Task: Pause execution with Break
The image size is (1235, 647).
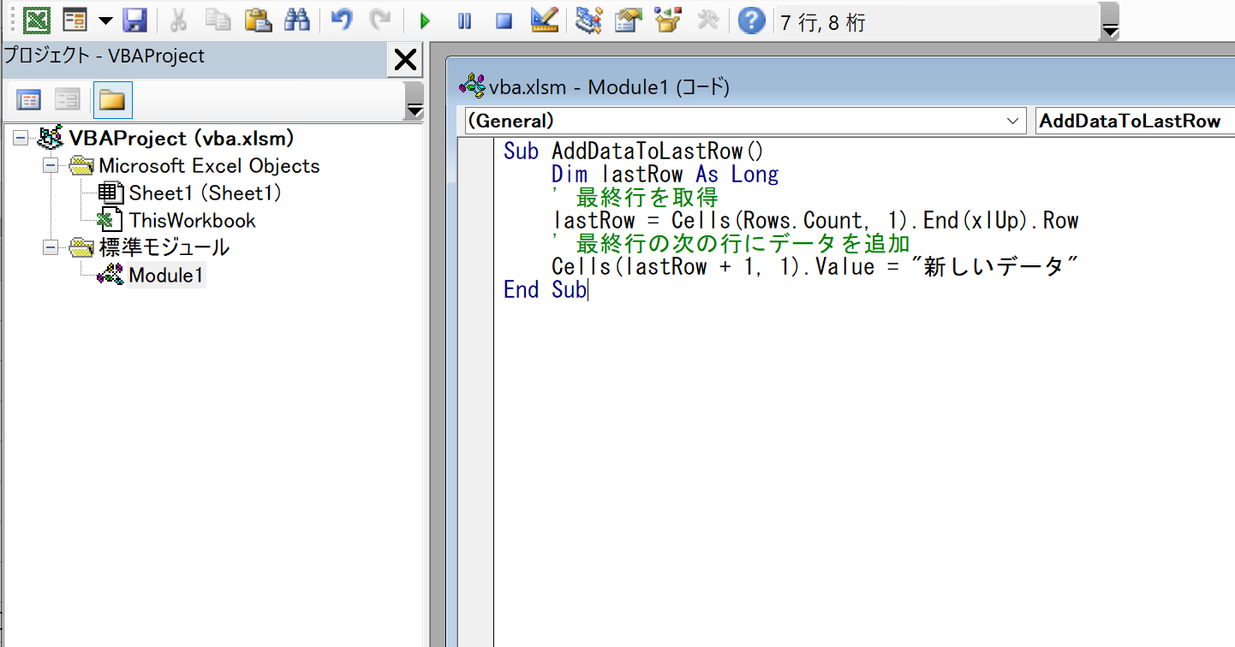Action: pos(464,21)
